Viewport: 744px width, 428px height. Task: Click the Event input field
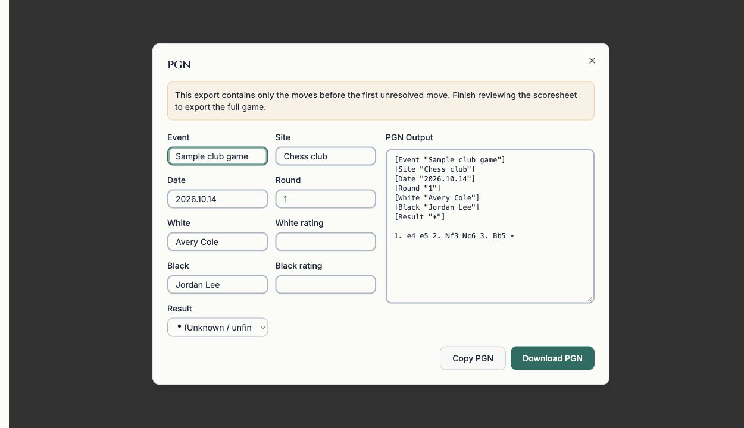point(218,156)
